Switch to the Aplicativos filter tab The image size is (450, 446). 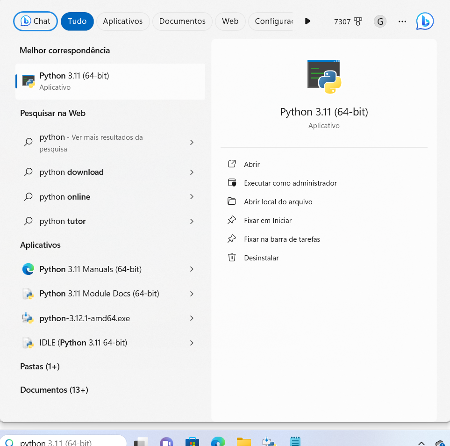tap(122, 22)
